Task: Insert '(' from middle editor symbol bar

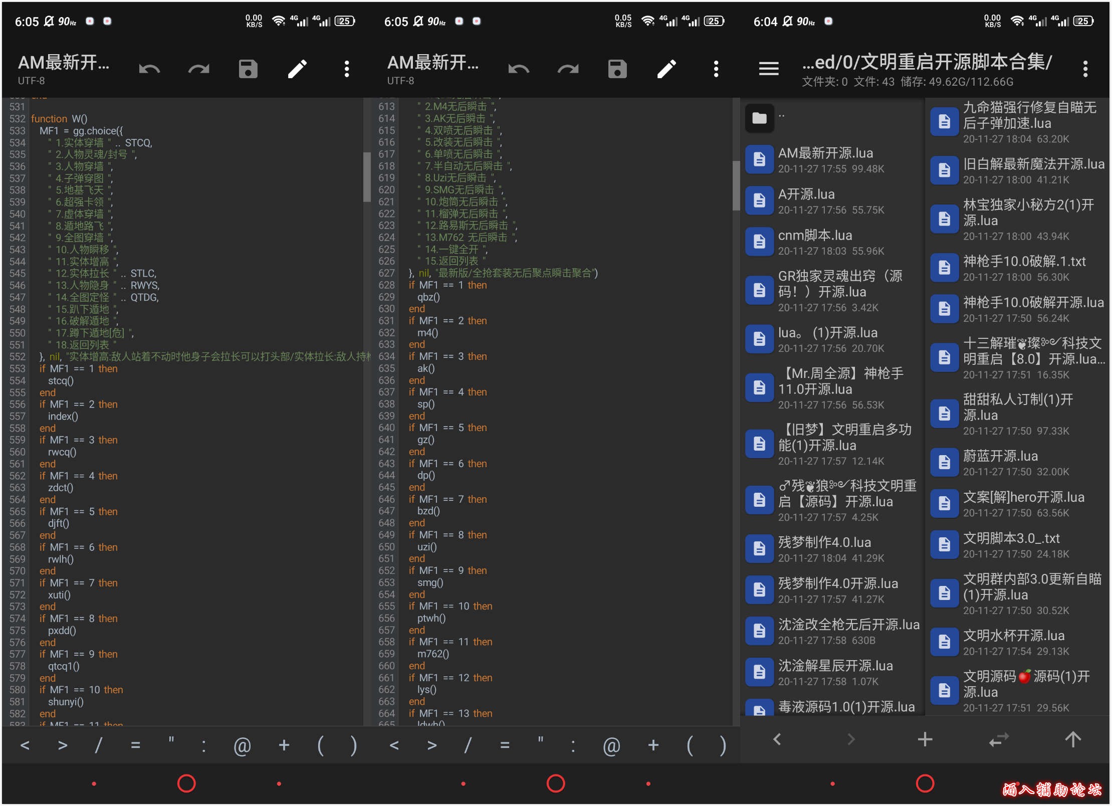Action: (x=690, y=745)
